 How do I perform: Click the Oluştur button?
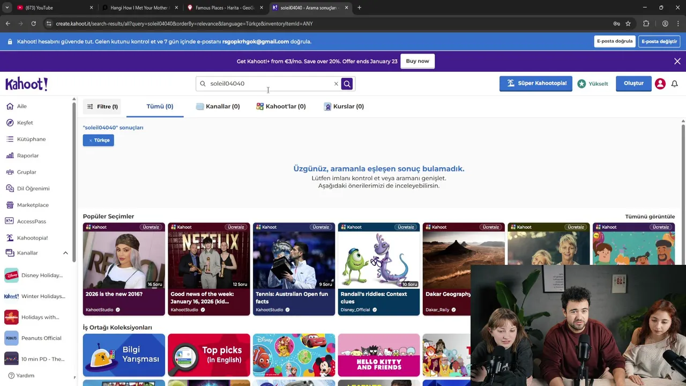[633, 84]
